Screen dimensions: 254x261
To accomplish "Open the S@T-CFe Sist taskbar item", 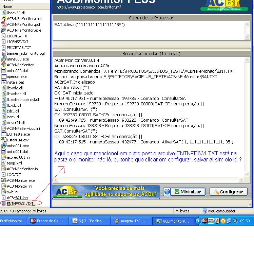I will (90, 221).
